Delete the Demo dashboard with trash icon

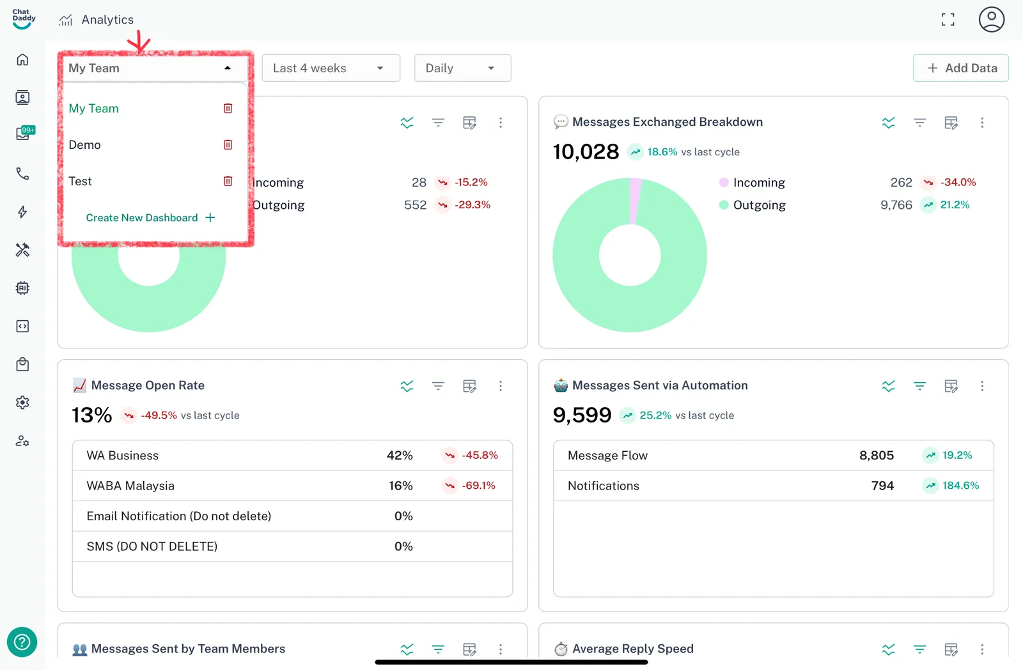(228, 145)
